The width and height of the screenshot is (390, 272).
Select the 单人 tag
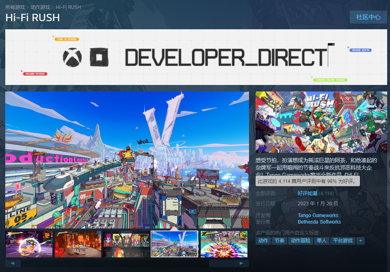point(322,241)
